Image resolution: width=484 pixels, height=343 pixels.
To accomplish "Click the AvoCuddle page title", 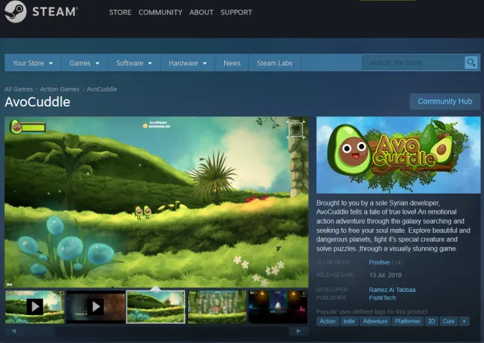I will [x=37, y=102].
